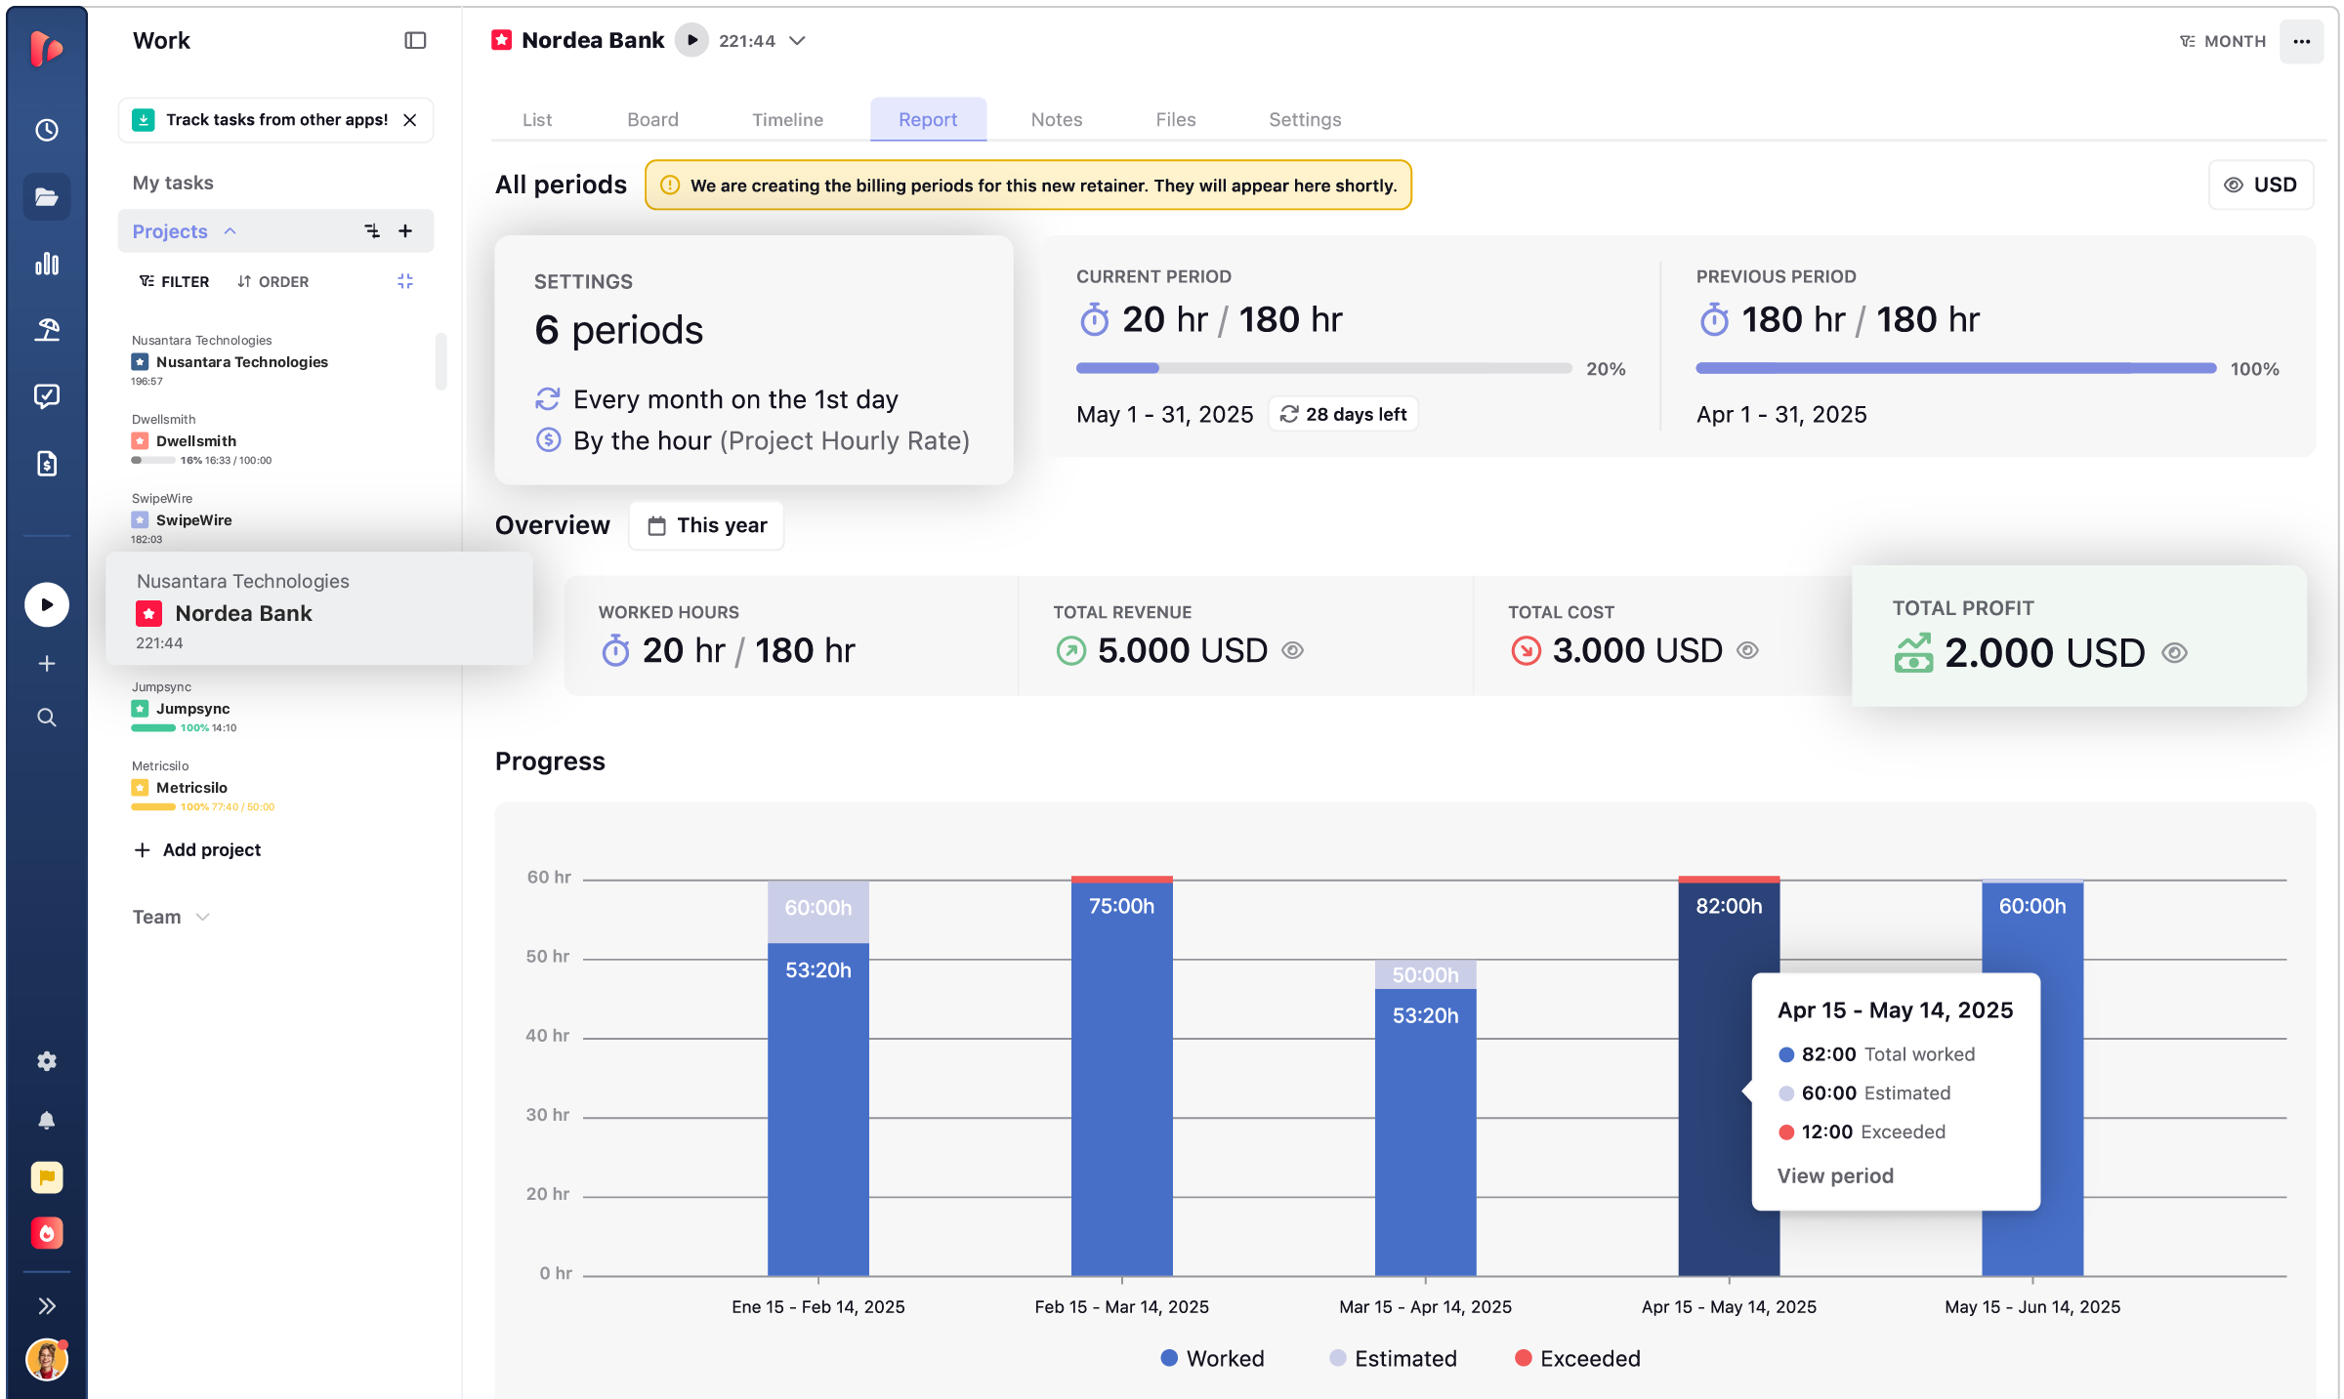Click View period in chart tooltip

point(1835,1175)
